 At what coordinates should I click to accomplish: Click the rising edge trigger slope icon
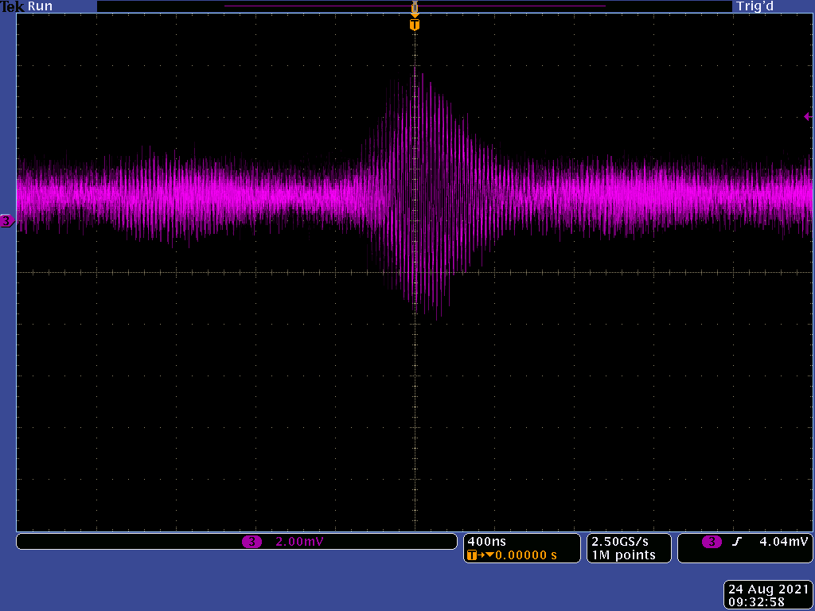click(737, 542)
